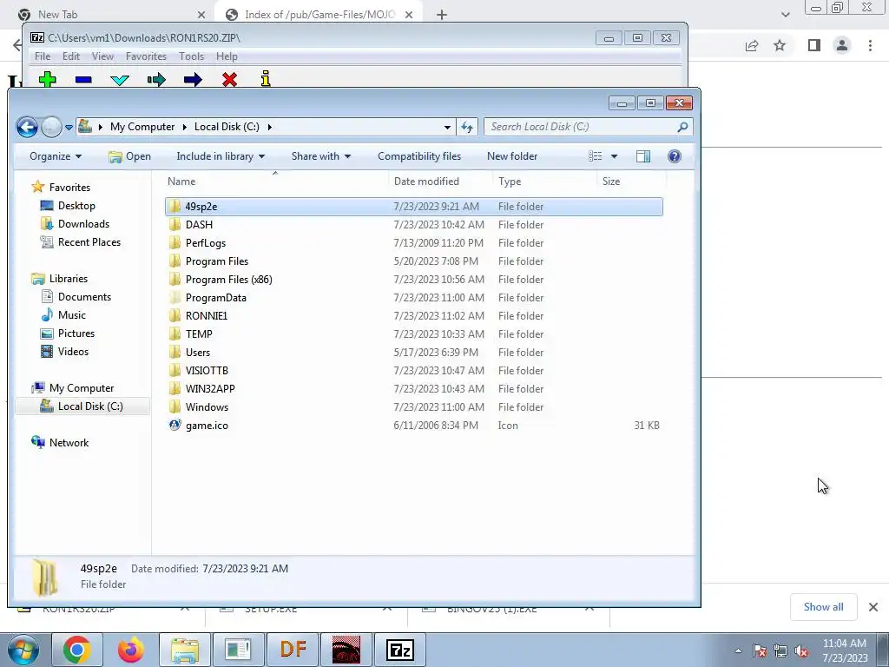Click Compatibility files button
The image size is (889, 667).
[419, 156]
